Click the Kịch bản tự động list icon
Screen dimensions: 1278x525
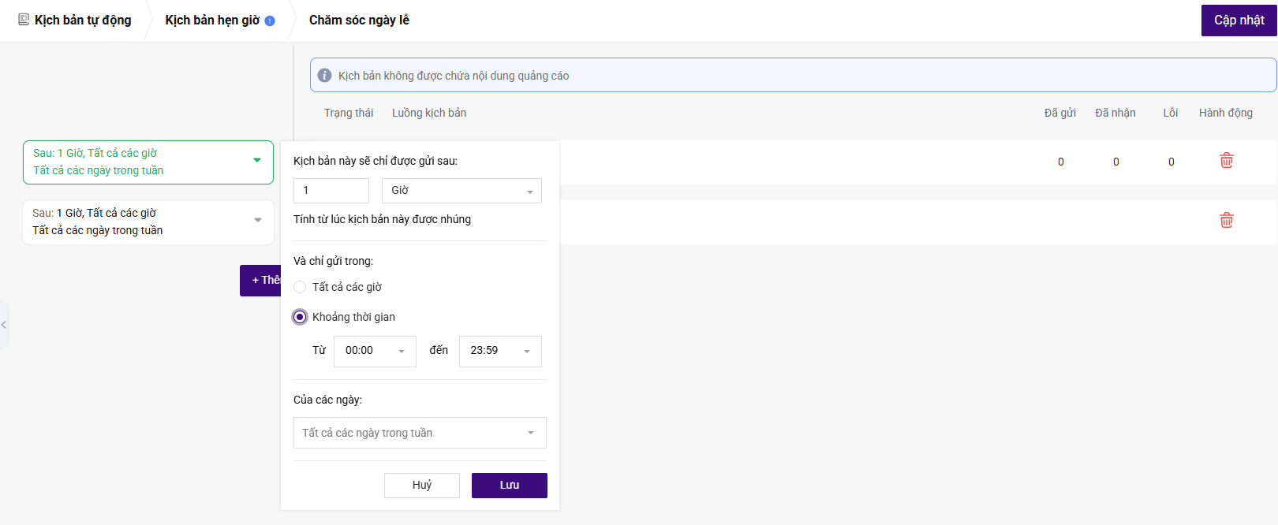24,20
